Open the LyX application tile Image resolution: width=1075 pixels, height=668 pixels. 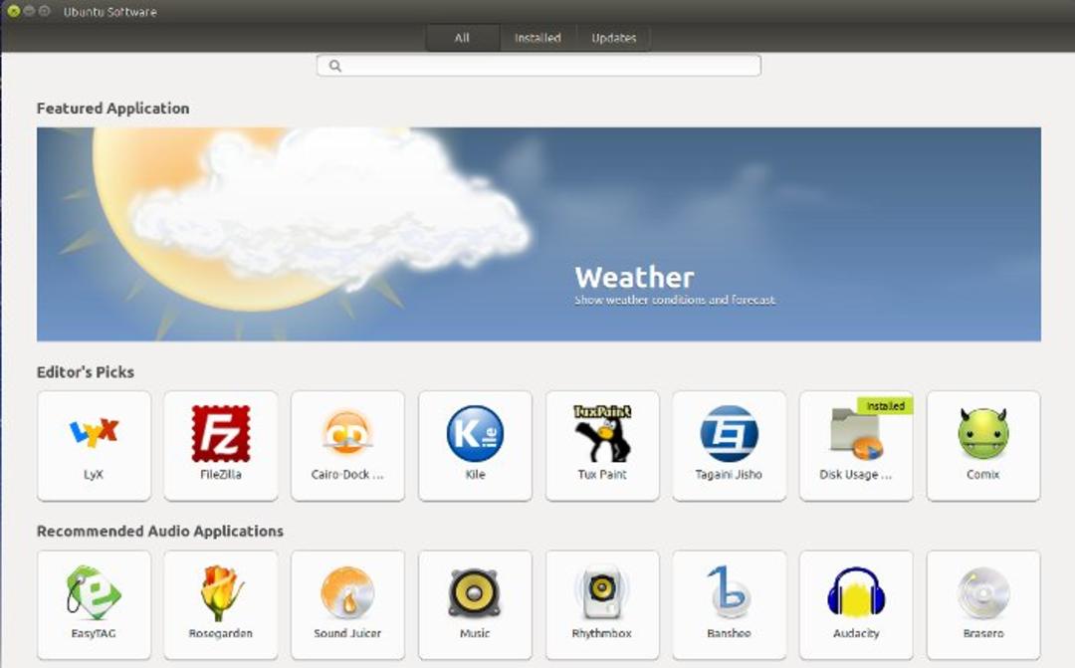point(94,446)
